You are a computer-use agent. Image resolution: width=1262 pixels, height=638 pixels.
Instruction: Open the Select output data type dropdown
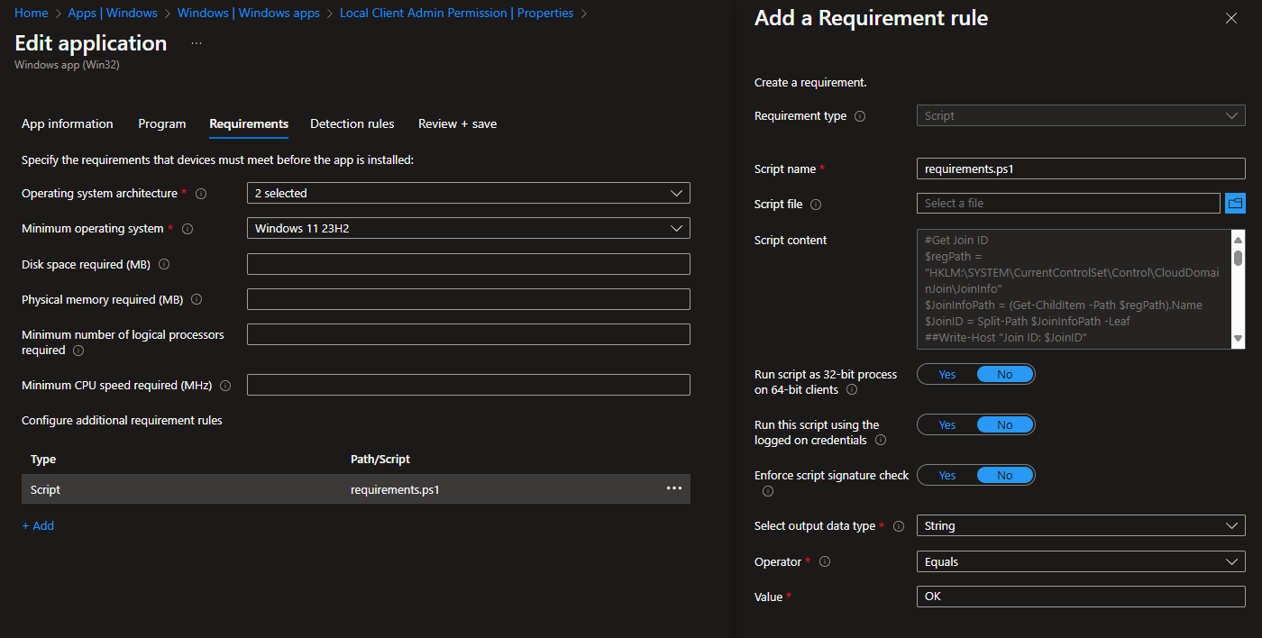click(1080, 525)
